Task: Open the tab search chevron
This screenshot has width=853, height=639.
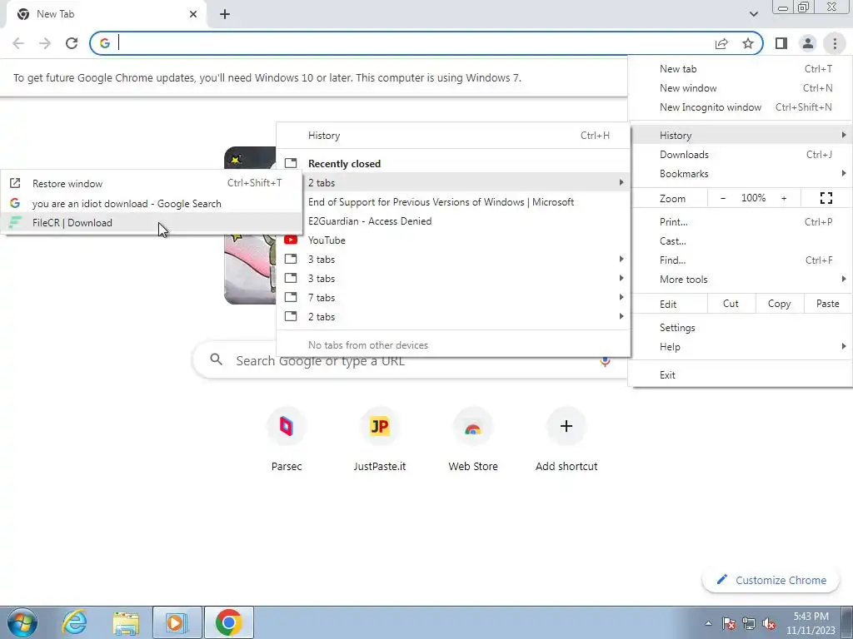Action: (x=753, y=14)
